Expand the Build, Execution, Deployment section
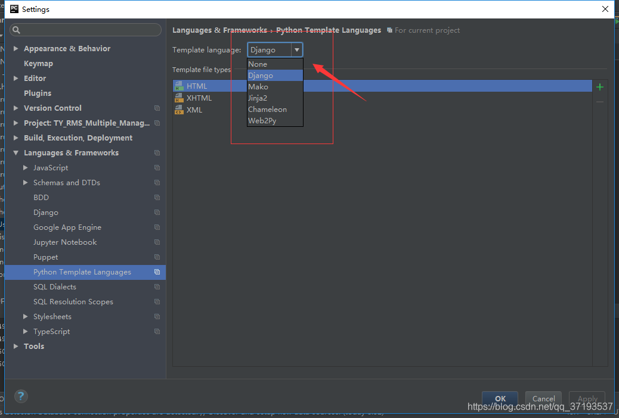Image resolution: width=619 pixels, height=418 pixels. tap(16, 138)
